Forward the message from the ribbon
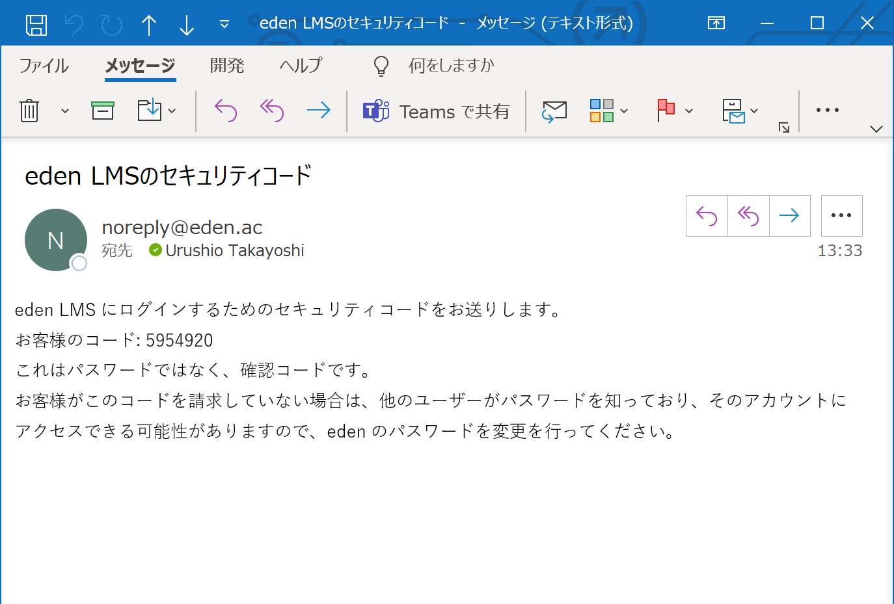Image resolution: width=894 pixels, height=604 pixels. (319, 111)
